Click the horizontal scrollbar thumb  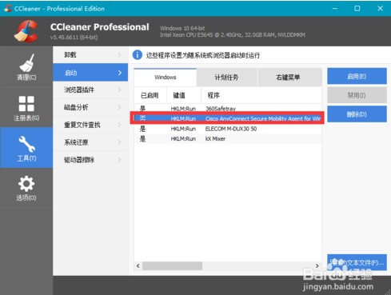(x=172, y=265)
